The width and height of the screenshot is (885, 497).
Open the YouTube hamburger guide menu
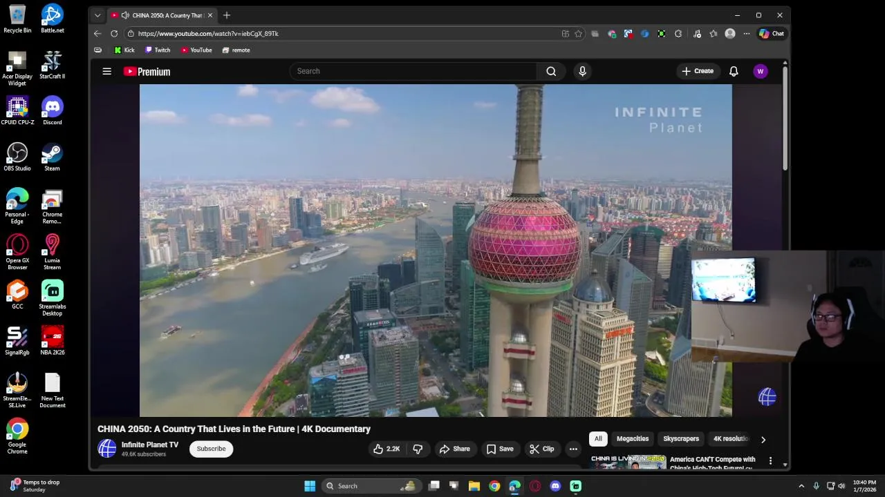coord(107,71)
